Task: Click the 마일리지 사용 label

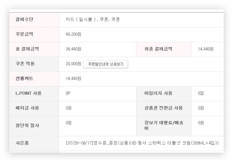Action: [x=158, y=93]
